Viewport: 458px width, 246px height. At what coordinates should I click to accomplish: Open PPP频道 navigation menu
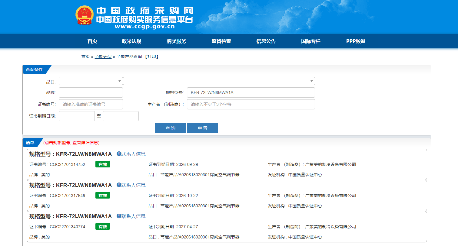356,41
